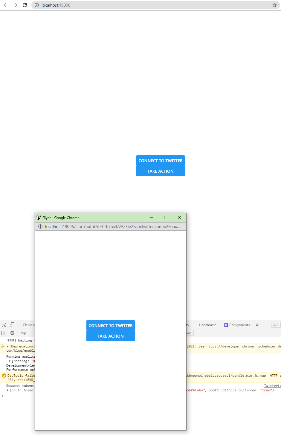Viewport: 281px width, 435px height.
Task: Click the main address bar showing localhost:19006
Action: 155,5
